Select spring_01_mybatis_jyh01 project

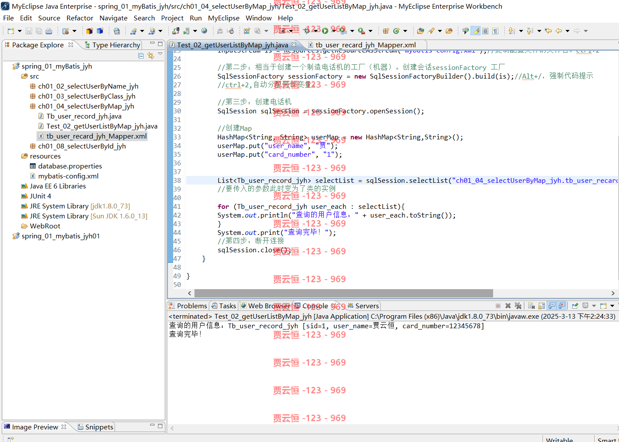point(60,236)
